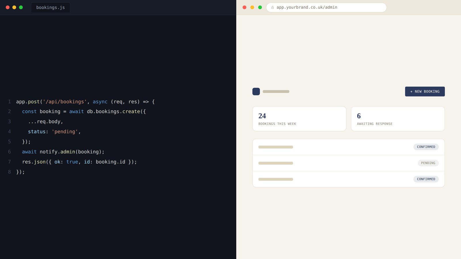Viewport: 461px width, 259px height.
Task: Click the first CONFIRMED badge in the list
Action: (426, 147)
